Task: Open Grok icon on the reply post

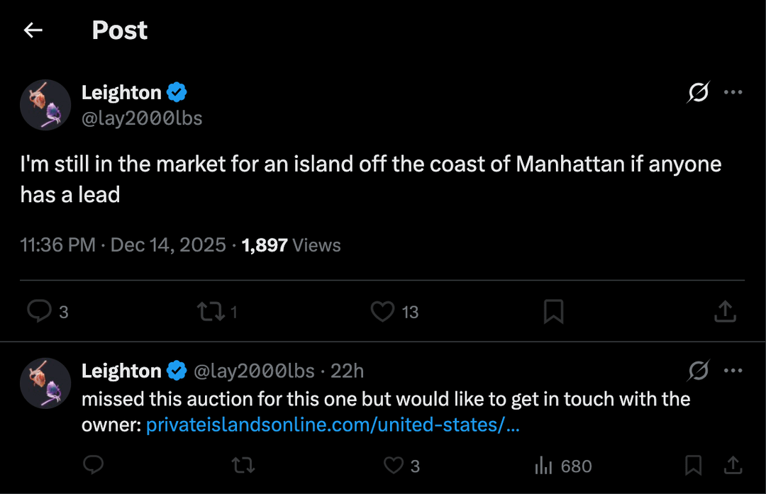Action: 698,370
